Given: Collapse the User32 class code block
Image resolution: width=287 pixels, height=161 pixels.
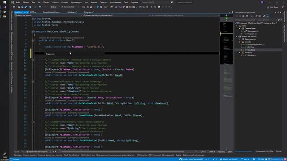Looking at the screenshot, I should (x=33, y=40).
